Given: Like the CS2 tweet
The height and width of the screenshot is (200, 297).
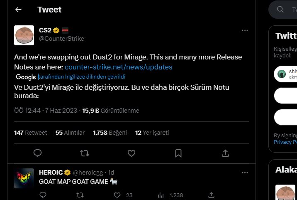Looking at the screenshot, I should [131, 153].
